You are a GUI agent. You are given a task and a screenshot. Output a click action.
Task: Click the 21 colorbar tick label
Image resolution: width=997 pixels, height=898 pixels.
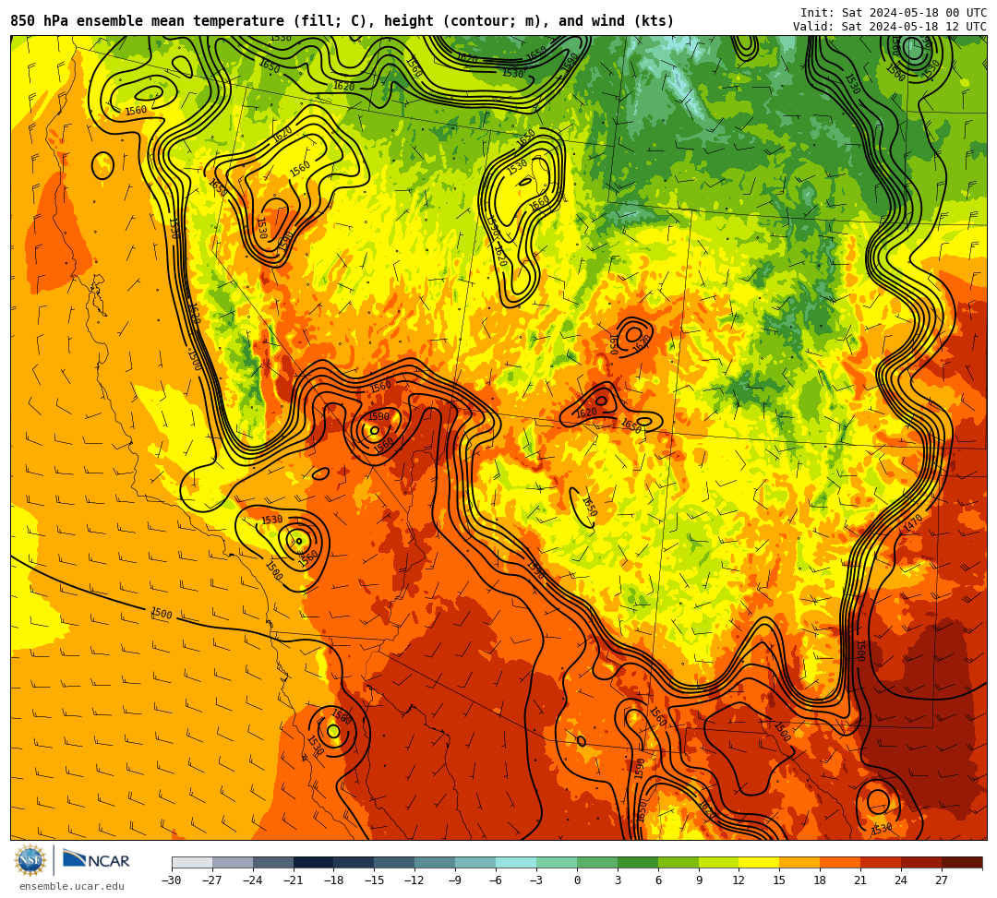coord(861,880)
